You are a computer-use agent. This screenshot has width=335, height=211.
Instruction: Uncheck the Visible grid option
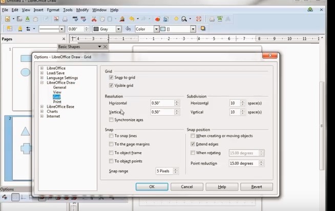click(x=111, y=85)
